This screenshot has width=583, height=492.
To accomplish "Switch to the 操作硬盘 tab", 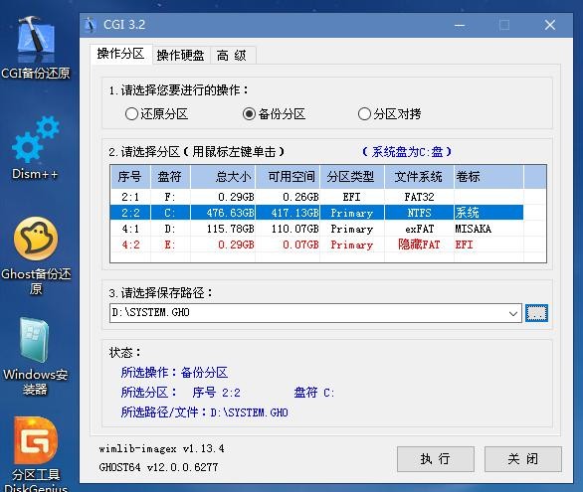I will tap(180, 56).
